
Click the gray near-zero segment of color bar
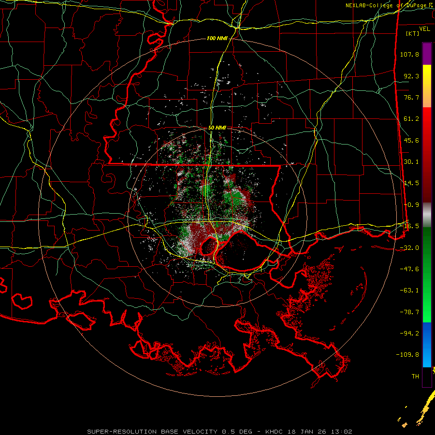coord(427,215)
